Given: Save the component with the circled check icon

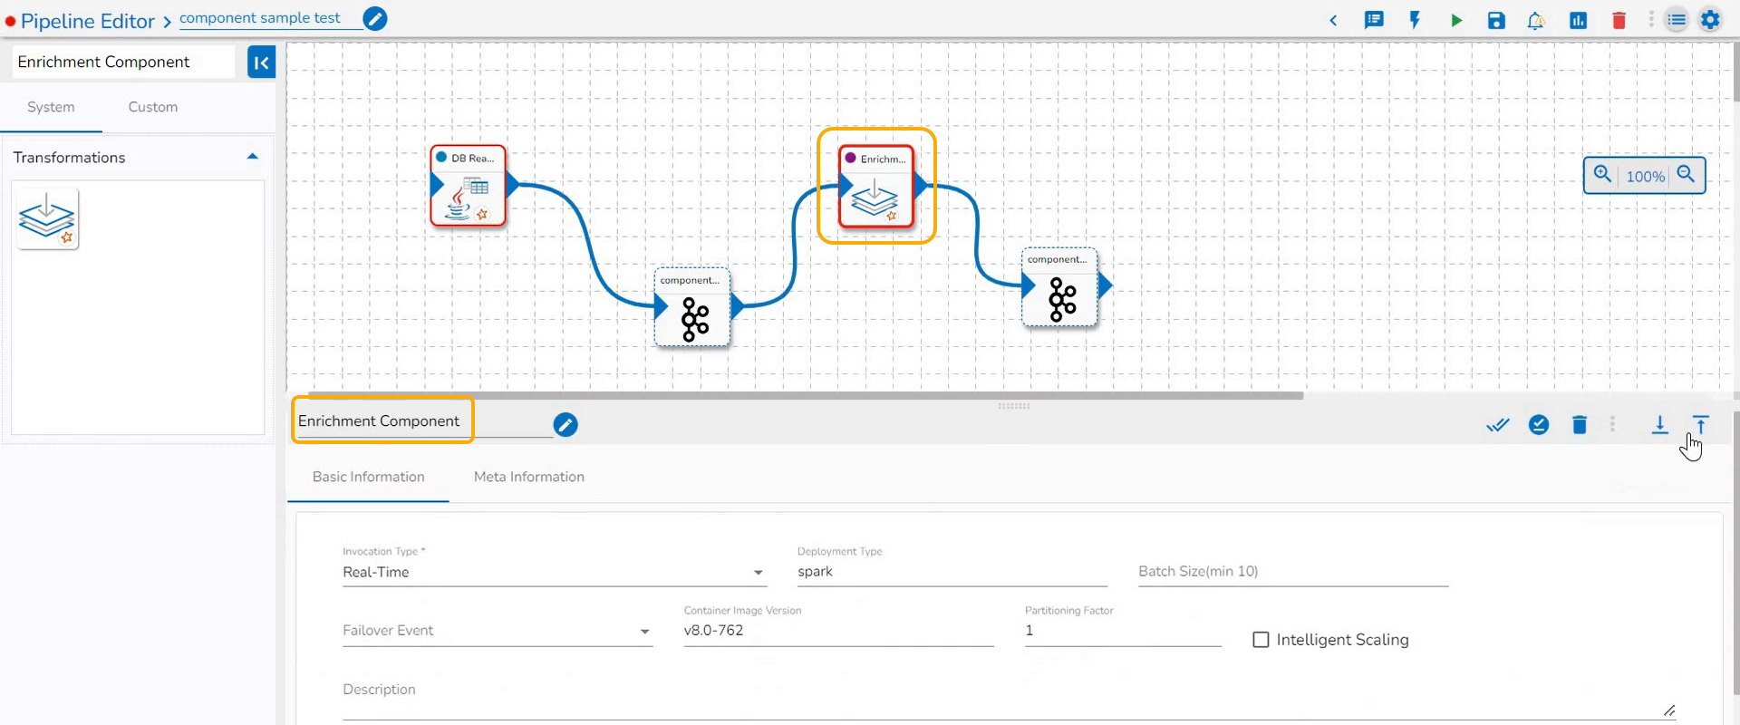Looking at the screenshot, I should pos(1539,424).
